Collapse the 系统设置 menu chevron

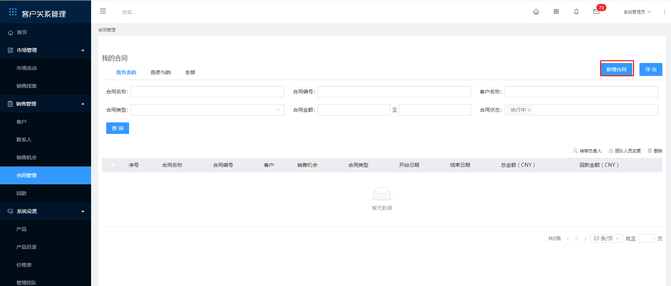[x=83, y=211]
